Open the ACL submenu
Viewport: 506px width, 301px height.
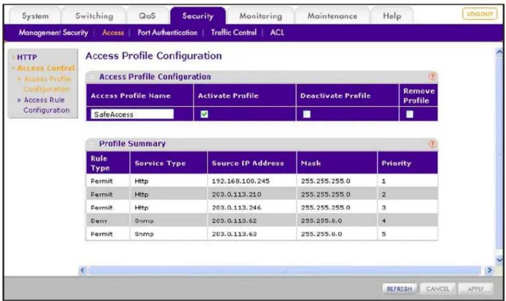click(x=277, y=33)
